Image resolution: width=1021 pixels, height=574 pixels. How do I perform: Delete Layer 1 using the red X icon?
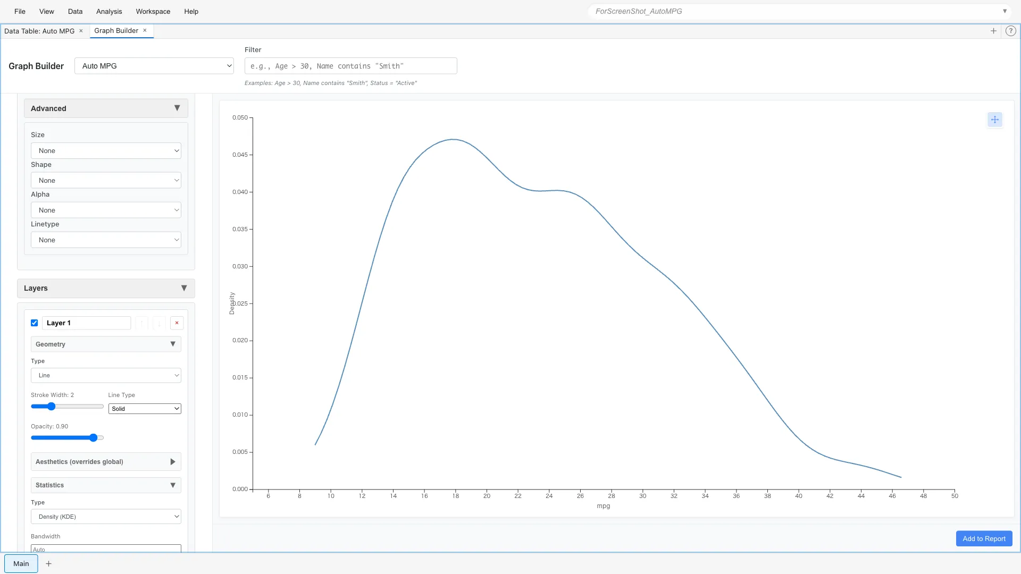coord(177,323)
